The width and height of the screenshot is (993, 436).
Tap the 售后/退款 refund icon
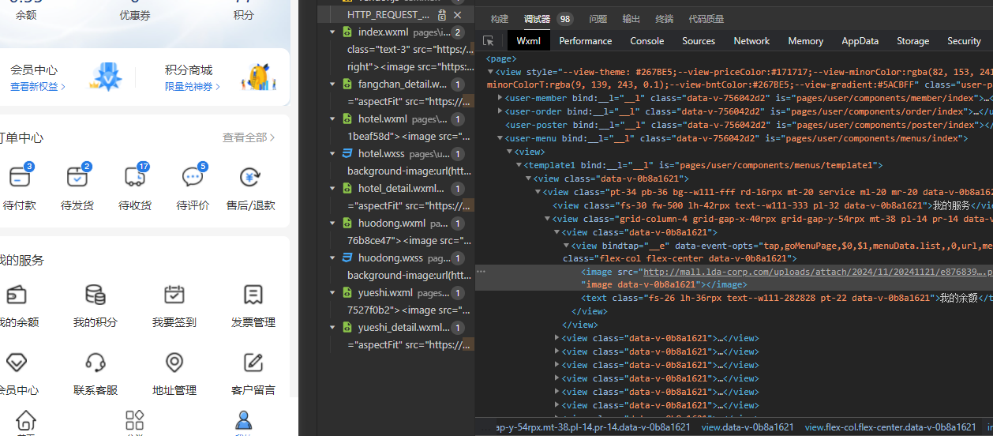click(x=250, y=177)
